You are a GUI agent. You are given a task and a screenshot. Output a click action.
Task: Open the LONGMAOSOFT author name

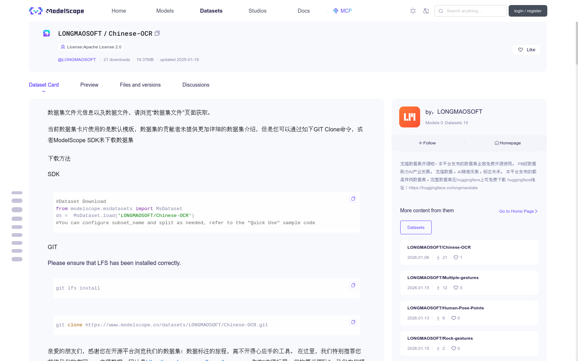pyautogui.click(x=460, y=112)
